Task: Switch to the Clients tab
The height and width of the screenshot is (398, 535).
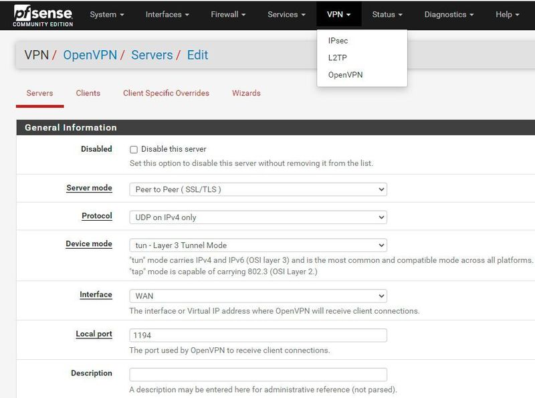Action: [88, 93]
